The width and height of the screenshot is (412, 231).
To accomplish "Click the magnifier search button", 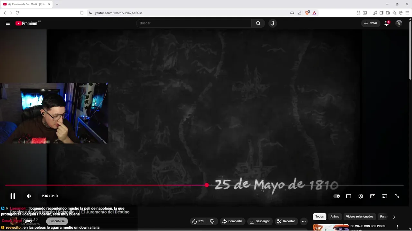I will click(258, 23).
